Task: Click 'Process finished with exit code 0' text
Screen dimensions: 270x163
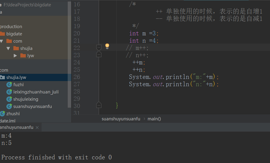Action: click(56, 157)
